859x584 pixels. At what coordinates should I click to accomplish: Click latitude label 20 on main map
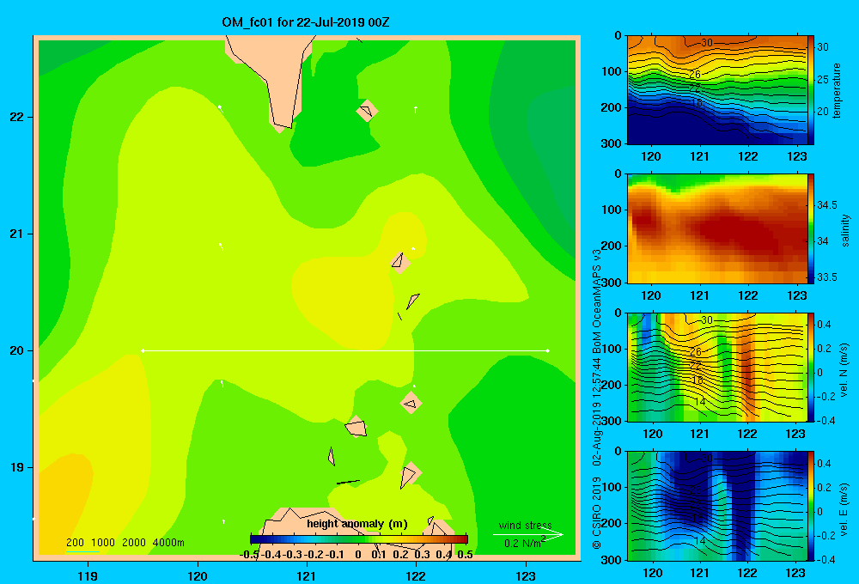click(17, 350)
